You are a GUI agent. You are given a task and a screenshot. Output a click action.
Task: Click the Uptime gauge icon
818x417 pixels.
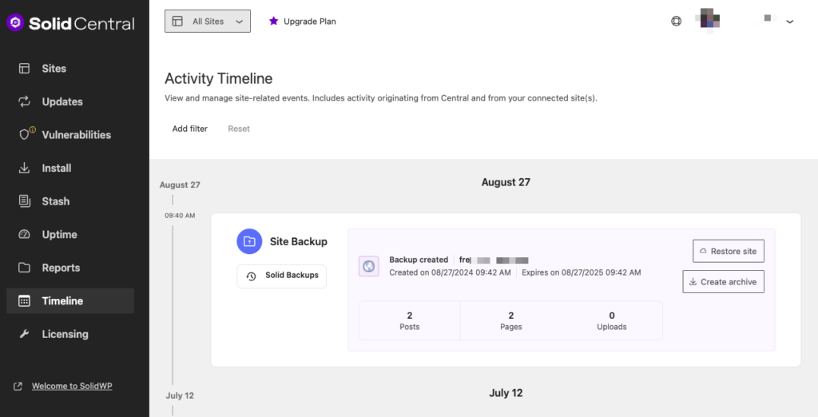(x=25, y=234)
